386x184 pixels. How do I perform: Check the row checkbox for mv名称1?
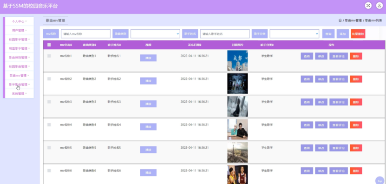(x=49, y=56)
